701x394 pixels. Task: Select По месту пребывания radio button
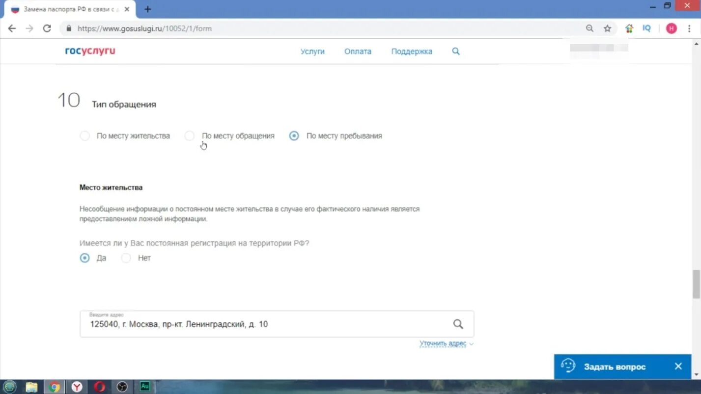point(294,136)
